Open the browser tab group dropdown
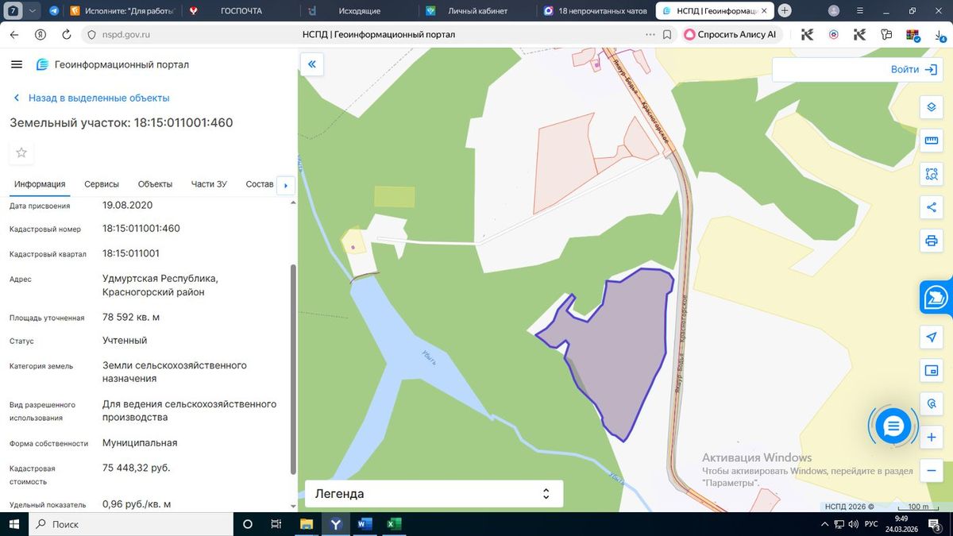 [x=33, y=11]
